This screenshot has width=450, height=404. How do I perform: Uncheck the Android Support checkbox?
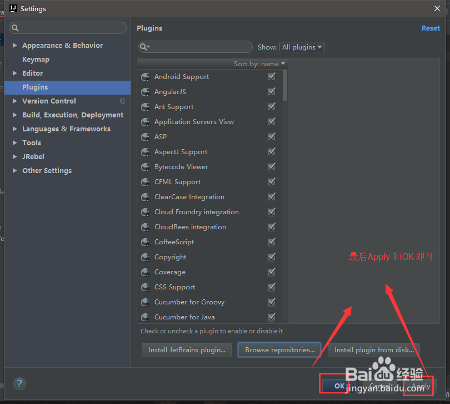(272, 76)
